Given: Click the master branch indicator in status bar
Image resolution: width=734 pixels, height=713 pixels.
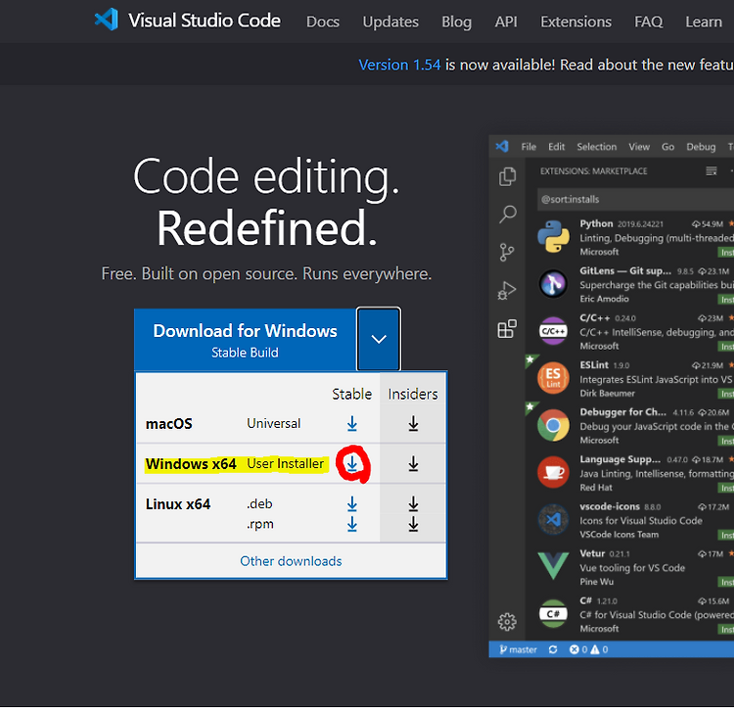Looking at the screenshot, I should 518,649.
